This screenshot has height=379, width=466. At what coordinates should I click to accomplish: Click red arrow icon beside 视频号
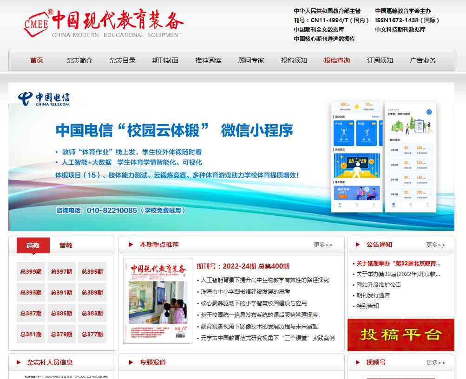point(358,362)
